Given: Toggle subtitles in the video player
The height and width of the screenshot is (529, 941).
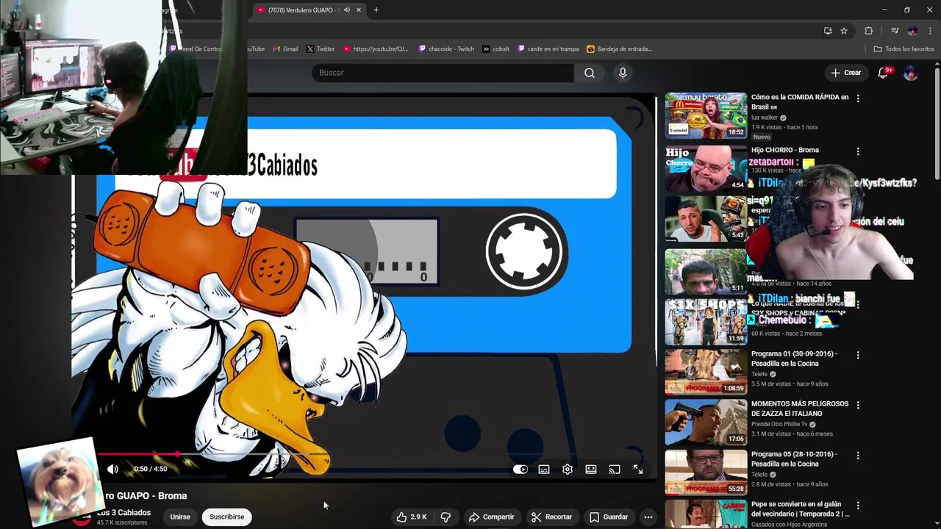Looking at the screenshot, I should [544, 469].
